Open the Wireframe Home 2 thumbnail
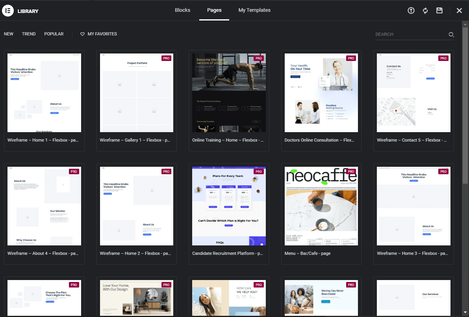This screenshot has width=469, height=317. pos(136,206)
